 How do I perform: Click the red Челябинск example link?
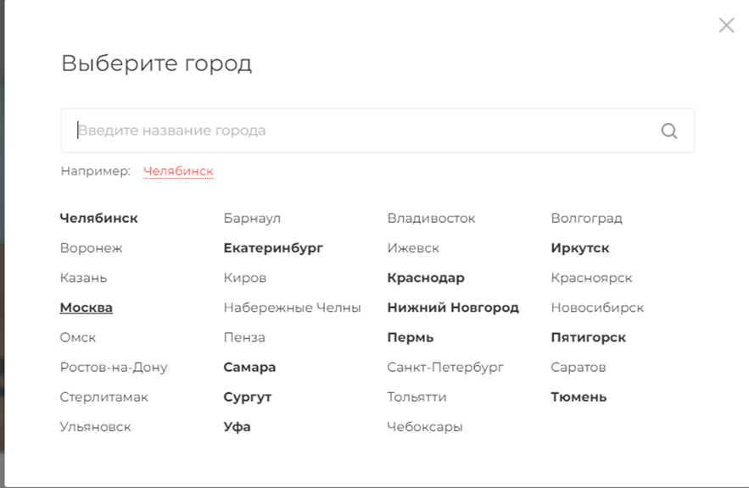(178, 171)
